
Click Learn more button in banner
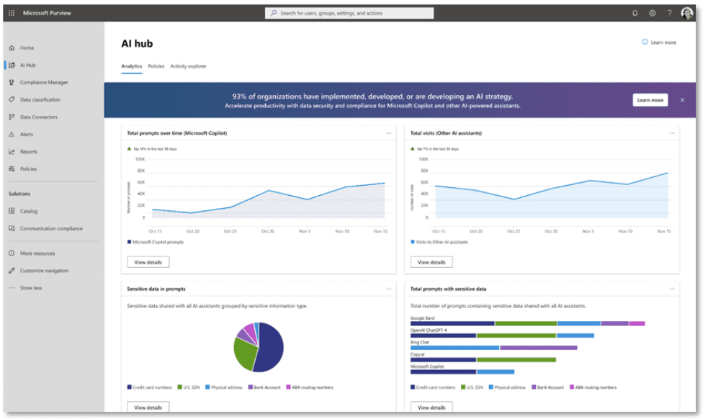coord(650,100)
